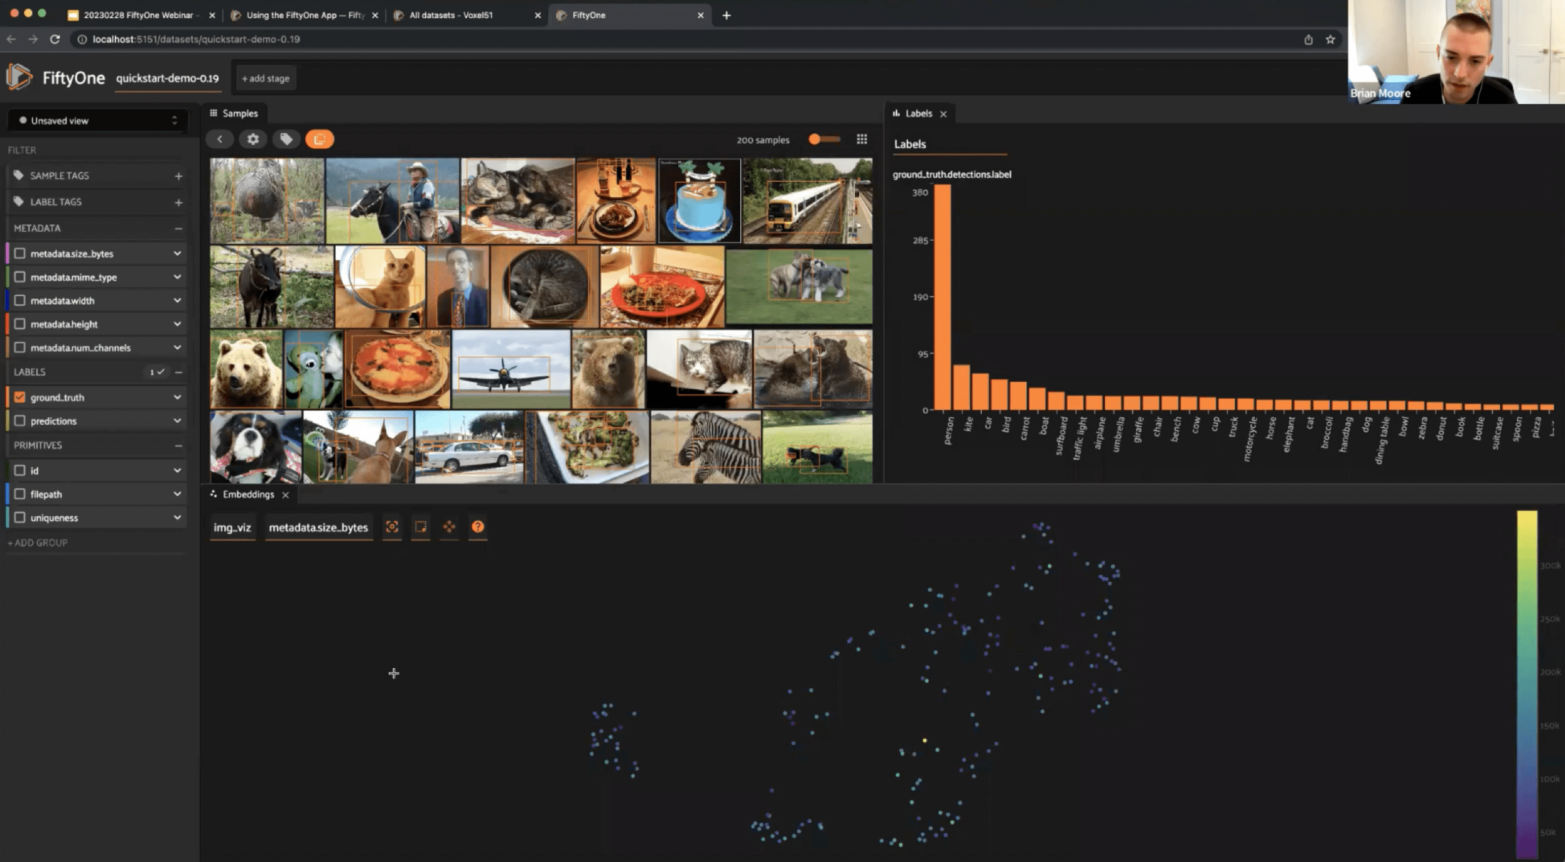Click the ADD GROUP link

37,542
